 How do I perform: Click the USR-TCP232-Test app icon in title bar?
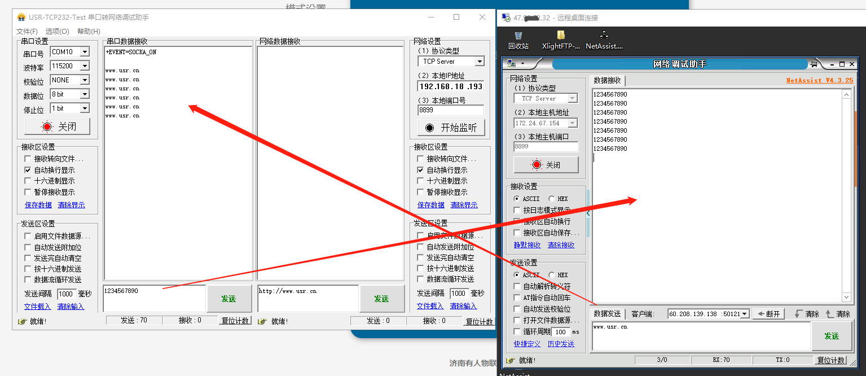(21, 18)
